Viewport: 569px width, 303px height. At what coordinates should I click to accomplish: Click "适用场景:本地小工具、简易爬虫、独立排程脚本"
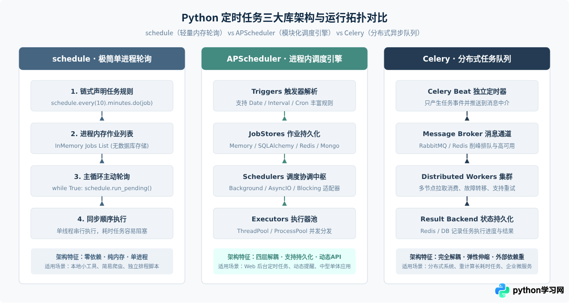click(x=102, y=266)
